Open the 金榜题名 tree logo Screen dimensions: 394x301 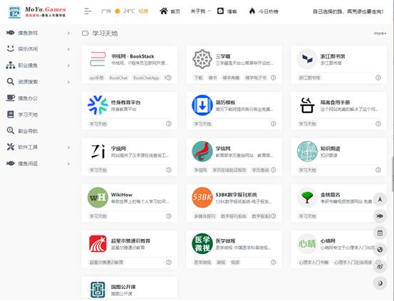307,198
